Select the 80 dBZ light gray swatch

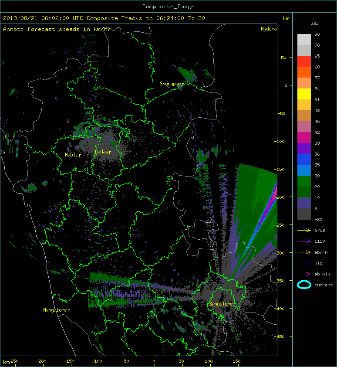[304, 39]
